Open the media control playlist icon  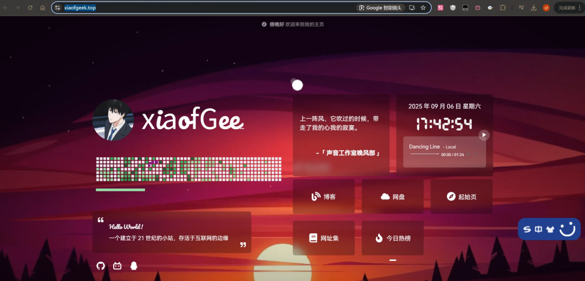tap(521, 8)
